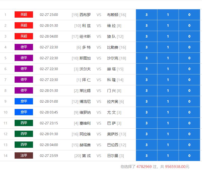Click the total amount 9565938.00元
Screen dimensions: 202x171
click(x=177, y=166)
